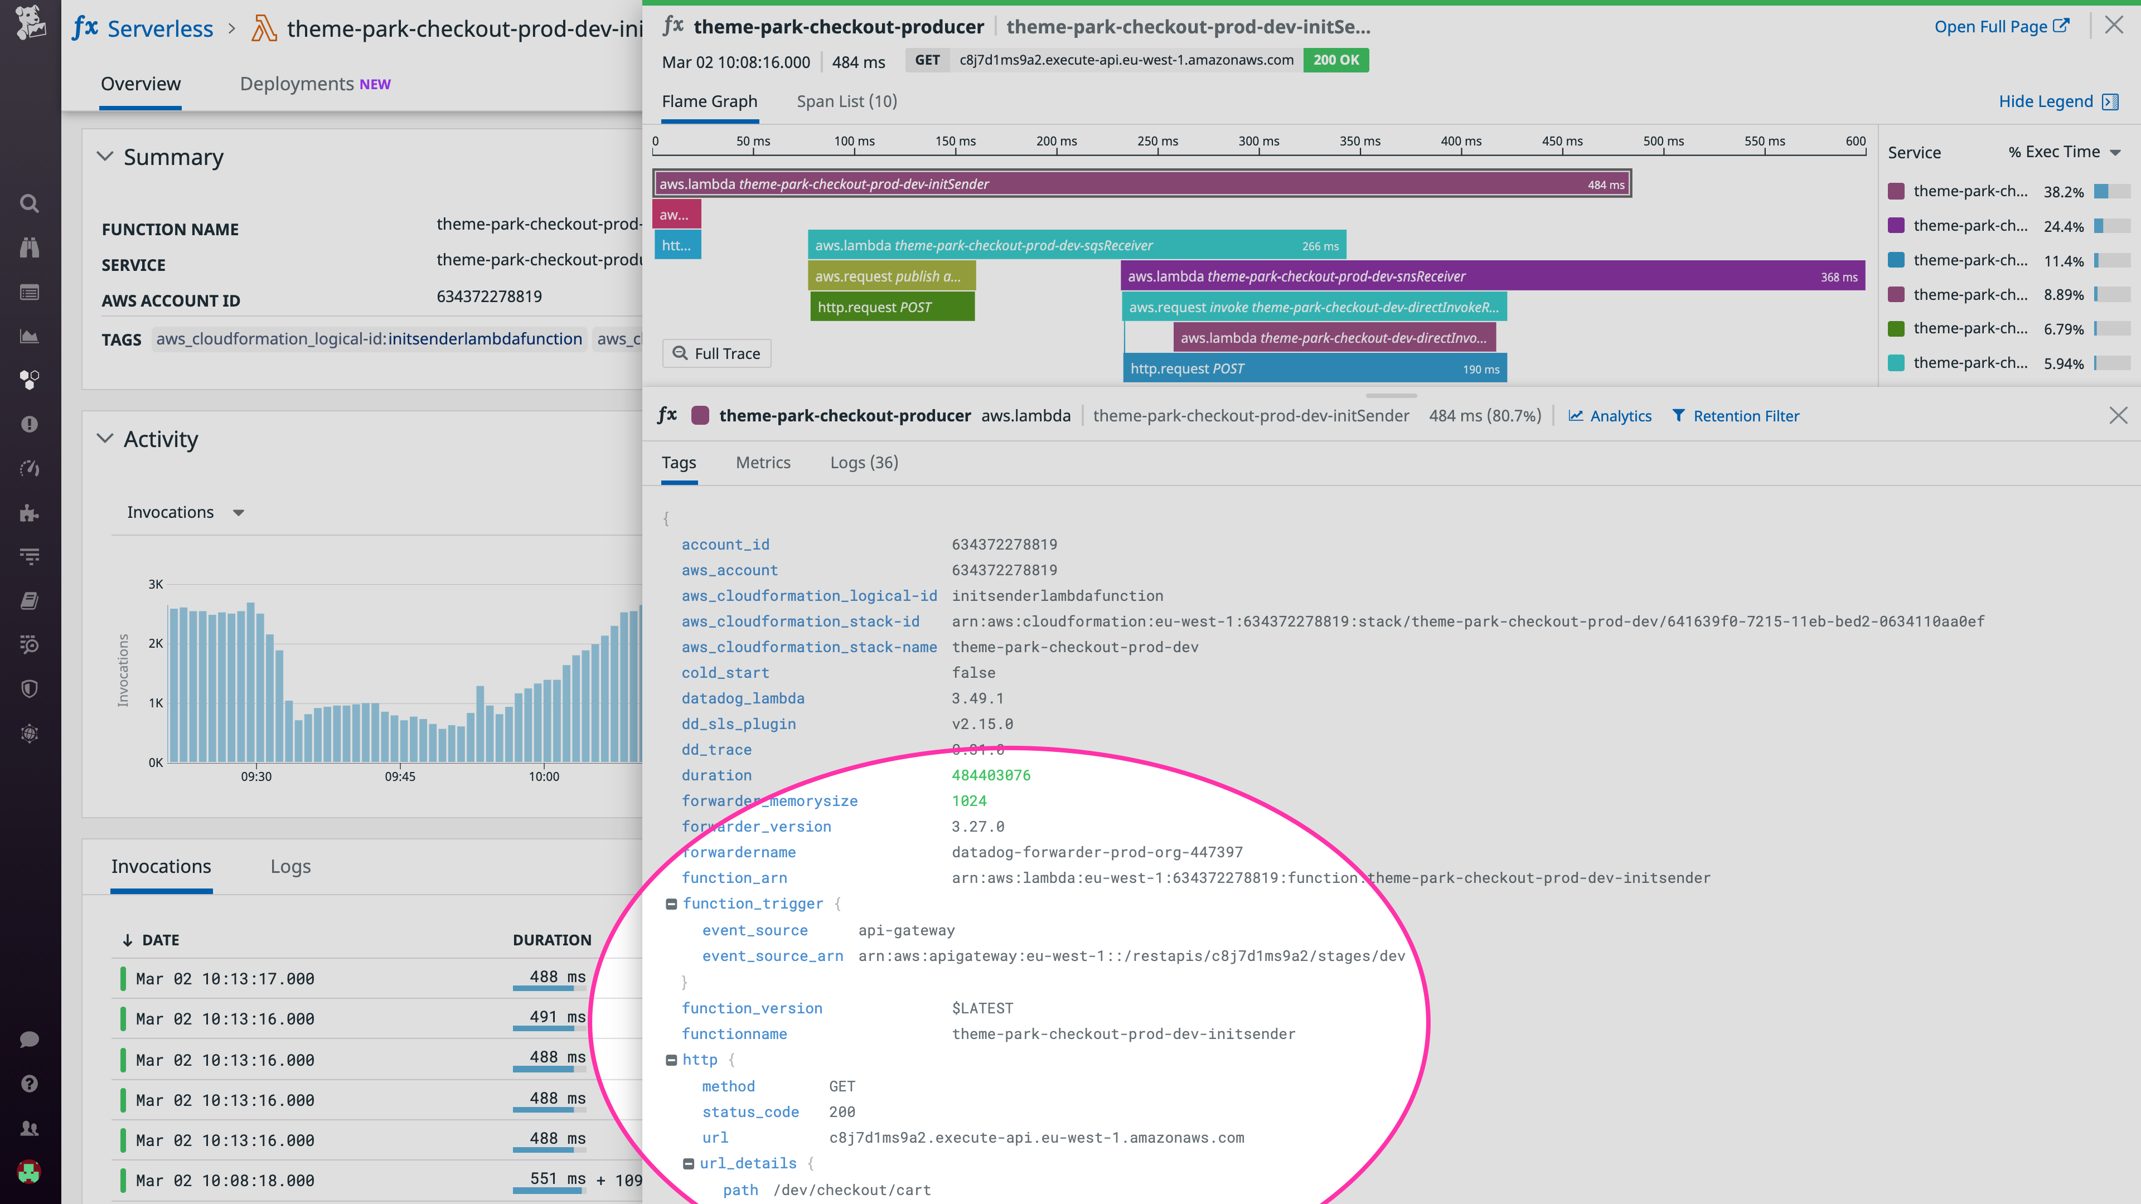
Task: Switch to the Span List tab
Action: (x=845, y=100)
